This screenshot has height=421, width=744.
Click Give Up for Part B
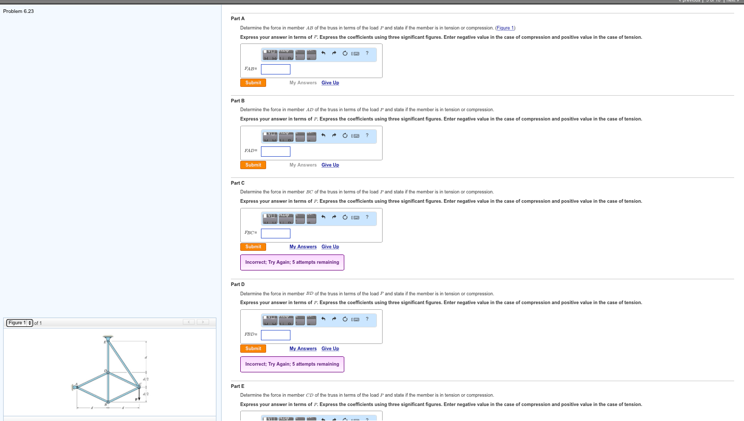click(330, 165)
